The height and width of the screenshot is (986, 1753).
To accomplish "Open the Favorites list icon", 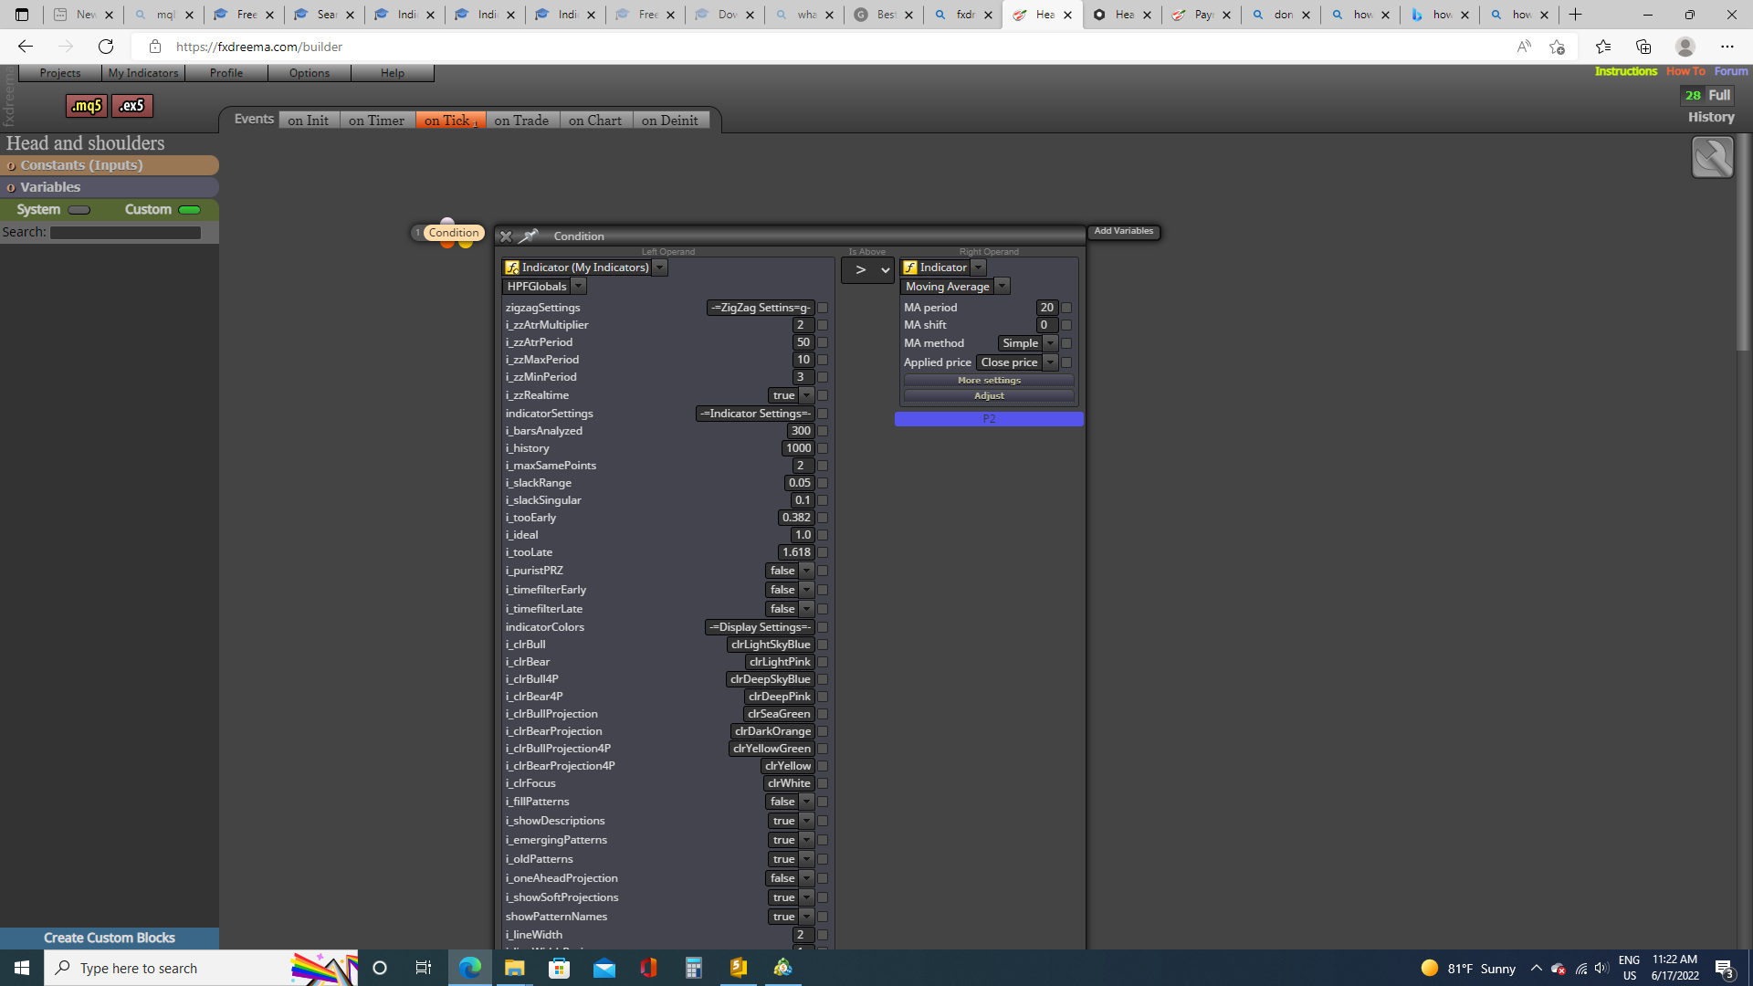I will pyautogui.click(x=1603, y=47).
